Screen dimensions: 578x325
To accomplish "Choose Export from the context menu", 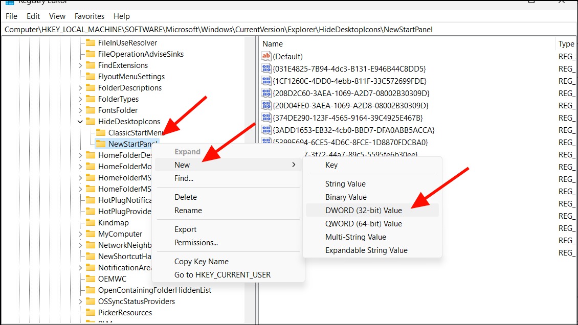I will tap(228, 229).
